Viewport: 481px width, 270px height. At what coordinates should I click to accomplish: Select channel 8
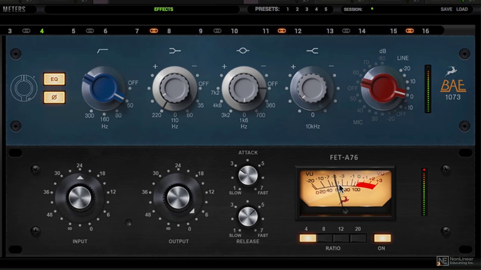[x=169, y=31]
